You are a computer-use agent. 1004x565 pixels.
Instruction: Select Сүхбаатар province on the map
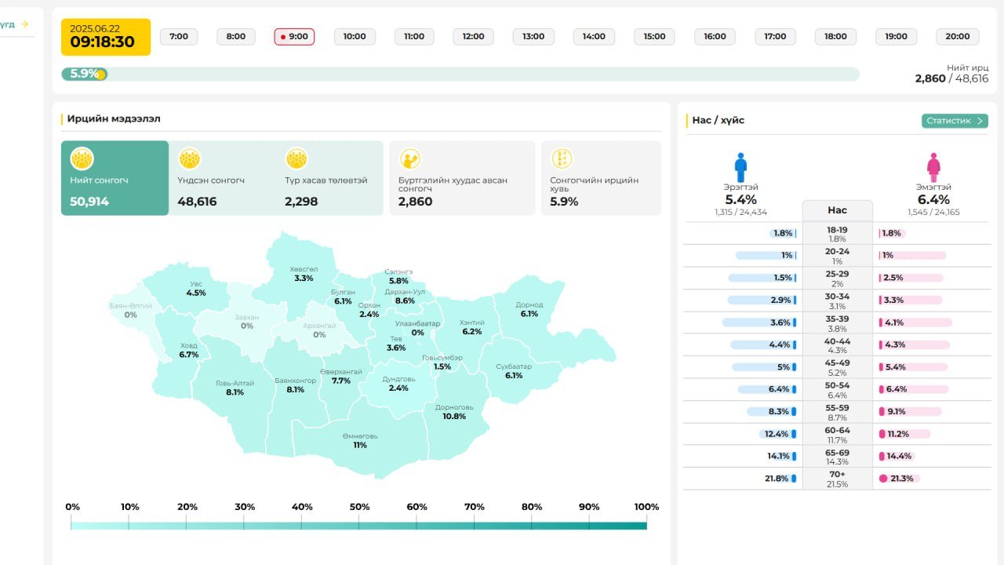514,371
